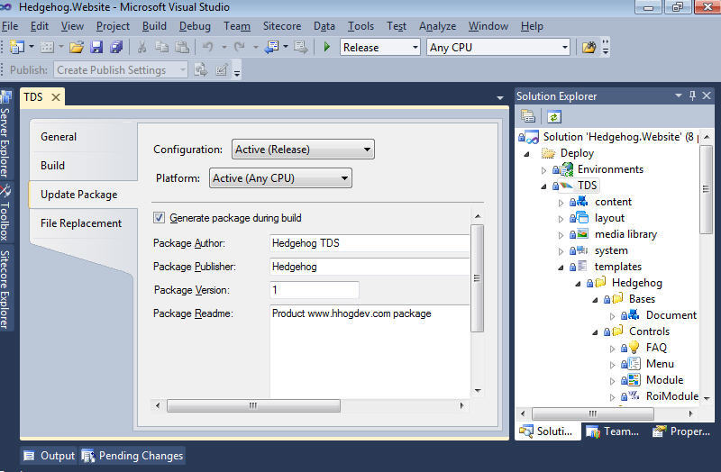Click the Package Readme text area

tap(370, 350)
